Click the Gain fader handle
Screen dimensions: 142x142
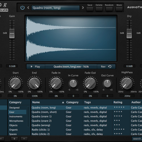tap(12, 34)
